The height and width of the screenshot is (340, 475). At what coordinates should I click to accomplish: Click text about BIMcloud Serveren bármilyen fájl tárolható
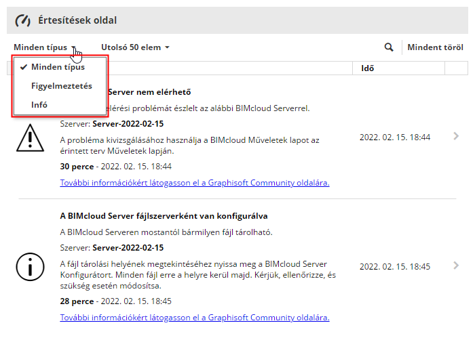(x=166, y=232)
